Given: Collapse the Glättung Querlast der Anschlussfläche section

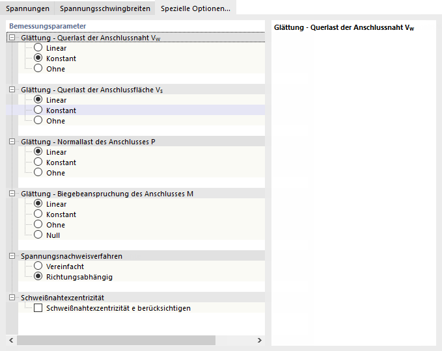Looking at the screenshot, I should tap(12, 90).
